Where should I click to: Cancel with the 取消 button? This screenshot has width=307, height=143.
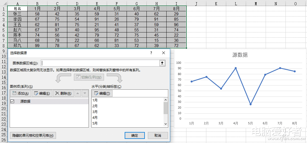coord(158,135)
